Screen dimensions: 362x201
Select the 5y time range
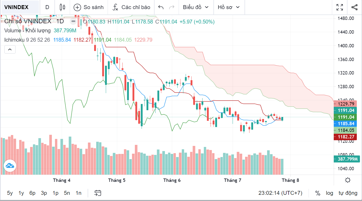tap(10, 193)
